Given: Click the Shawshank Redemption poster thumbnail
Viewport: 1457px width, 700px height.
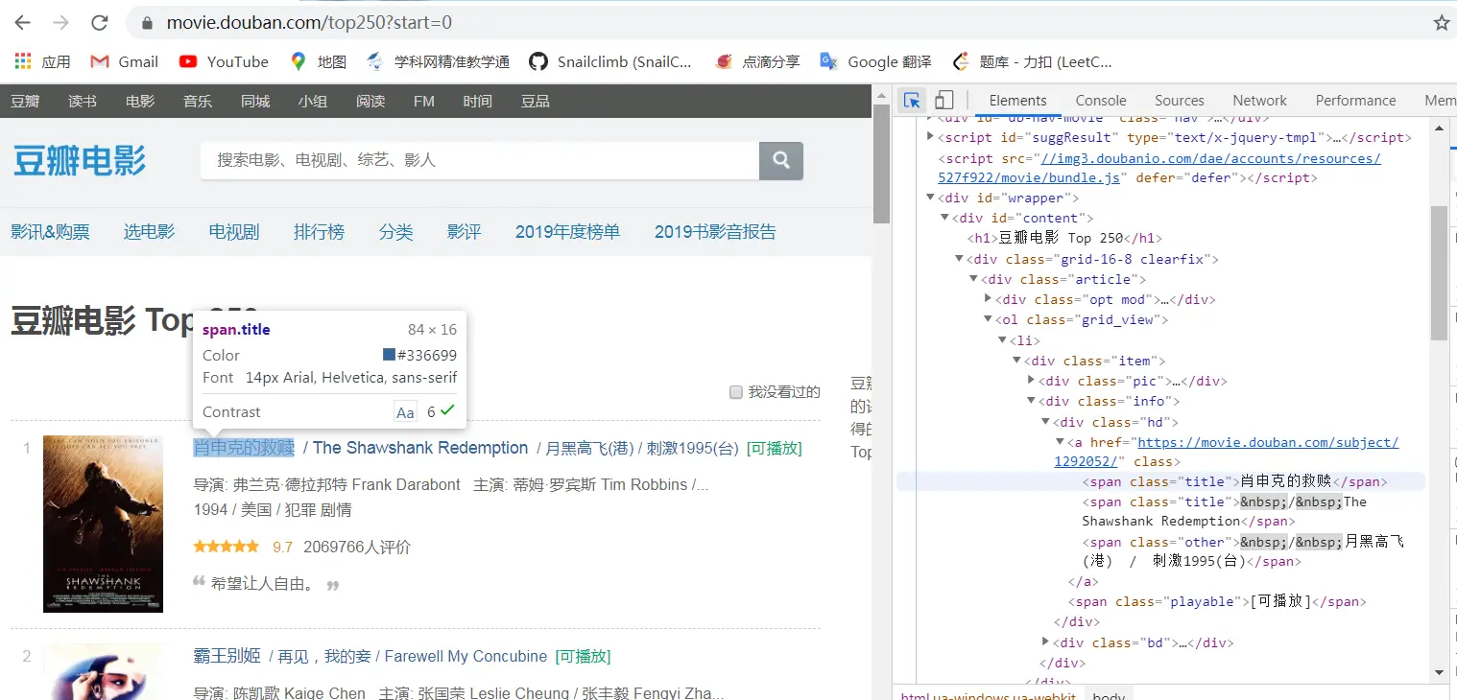Looking at the screenshot, I should tap(103, 524).
